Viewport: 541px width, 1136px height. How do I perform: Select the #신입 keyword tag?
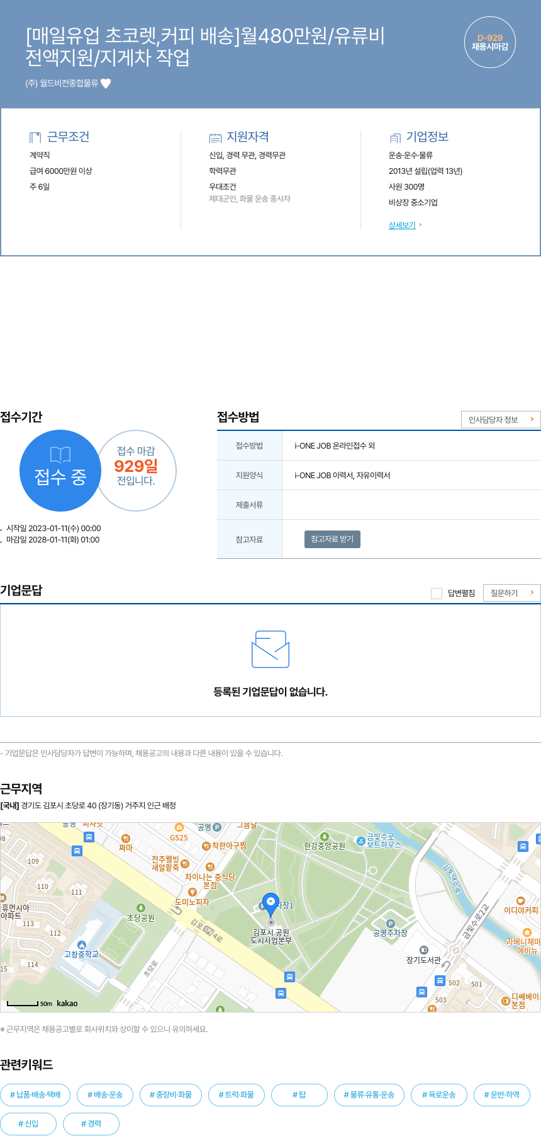click(x=28, y=1124)
